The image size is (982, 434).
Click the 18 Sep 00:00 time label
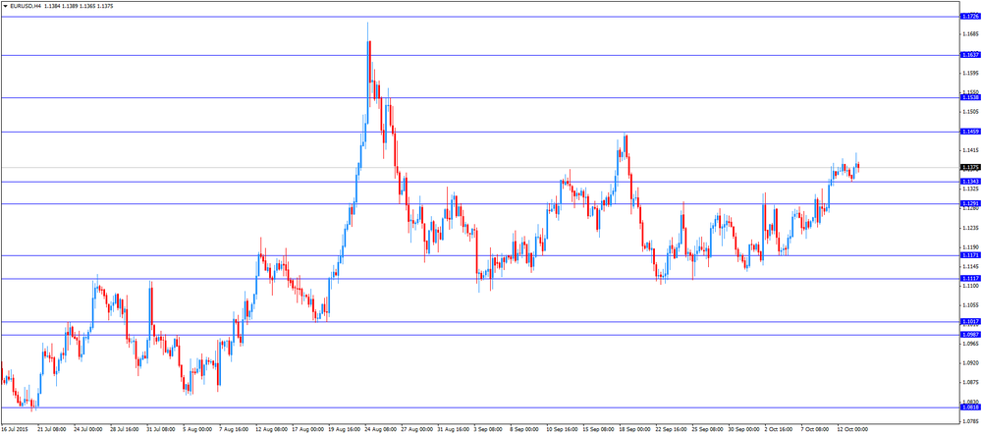tap(633, 430)
